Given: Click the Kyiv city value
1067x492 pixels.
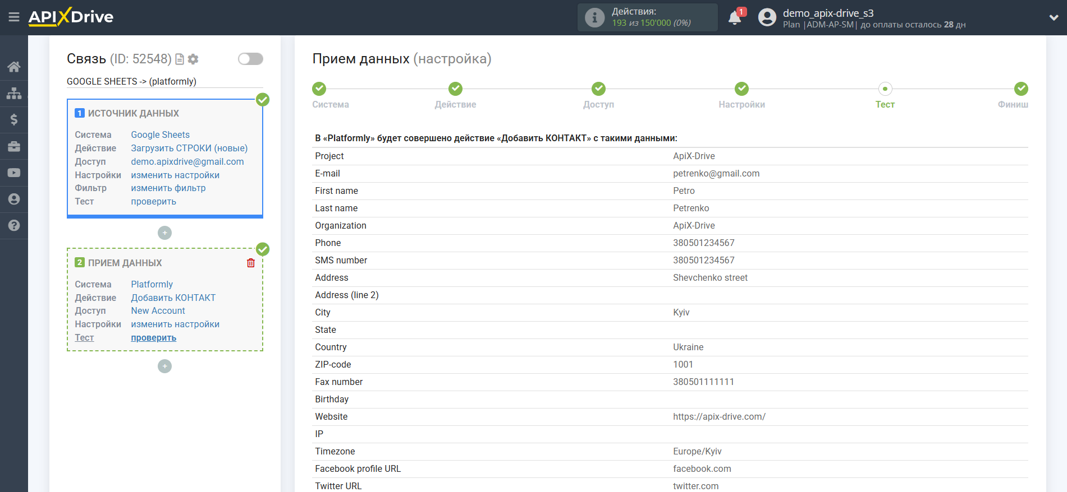Looking at the screenshot, I should 681,312.
